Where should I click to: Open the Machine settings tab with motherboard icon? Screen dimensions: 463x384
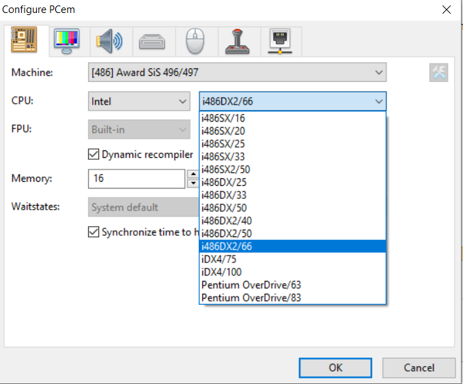point(24,40)
